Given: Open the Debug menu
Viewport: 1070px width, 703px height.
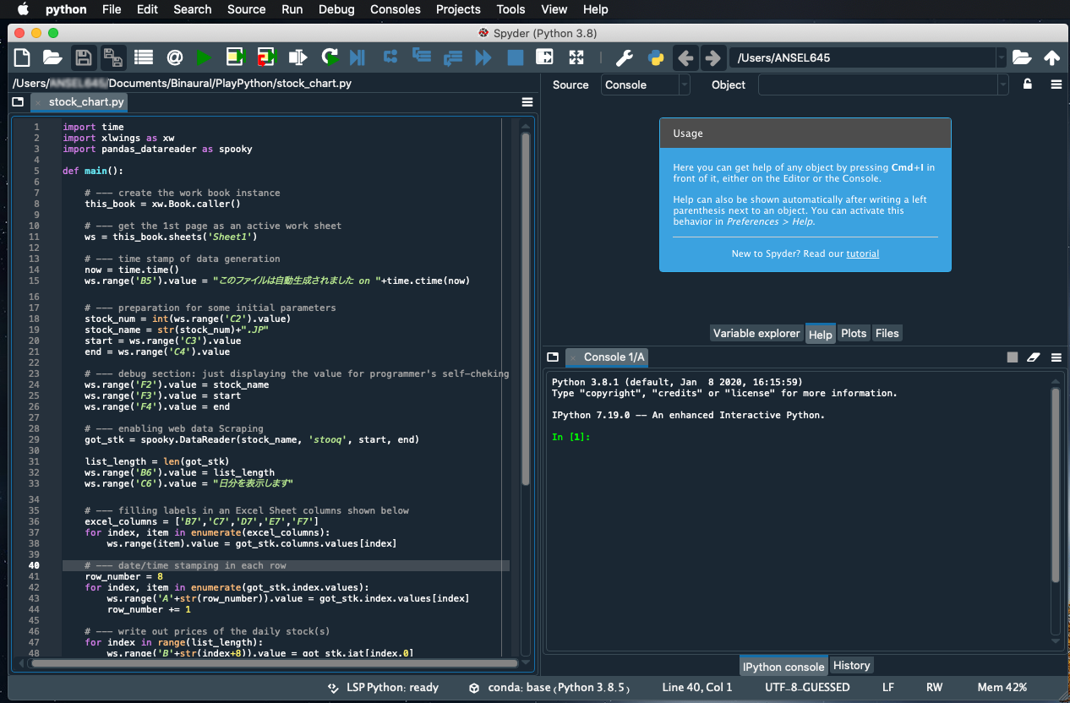Looking at the screenshot, I should pyautogui.click(x=336, y=9).
